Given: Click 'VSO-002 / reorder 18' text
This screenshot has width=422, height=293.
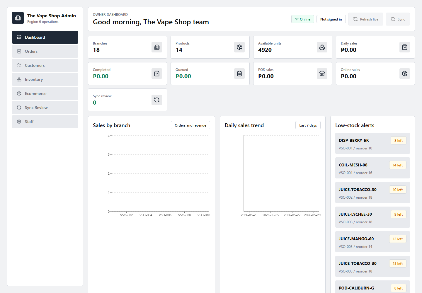Looking at the screenshot, I should pyautogui.click(x=355, y=197).
